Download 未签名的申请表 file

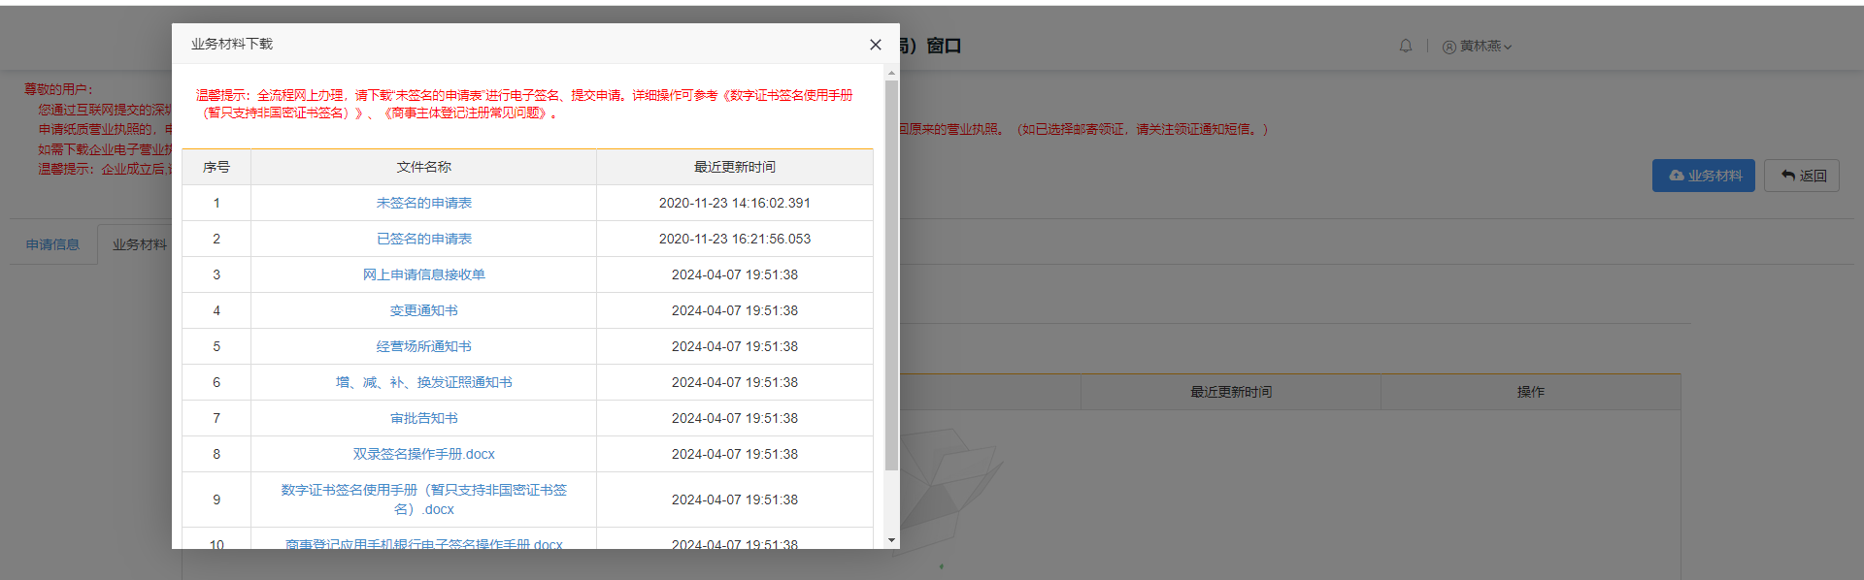423,203
